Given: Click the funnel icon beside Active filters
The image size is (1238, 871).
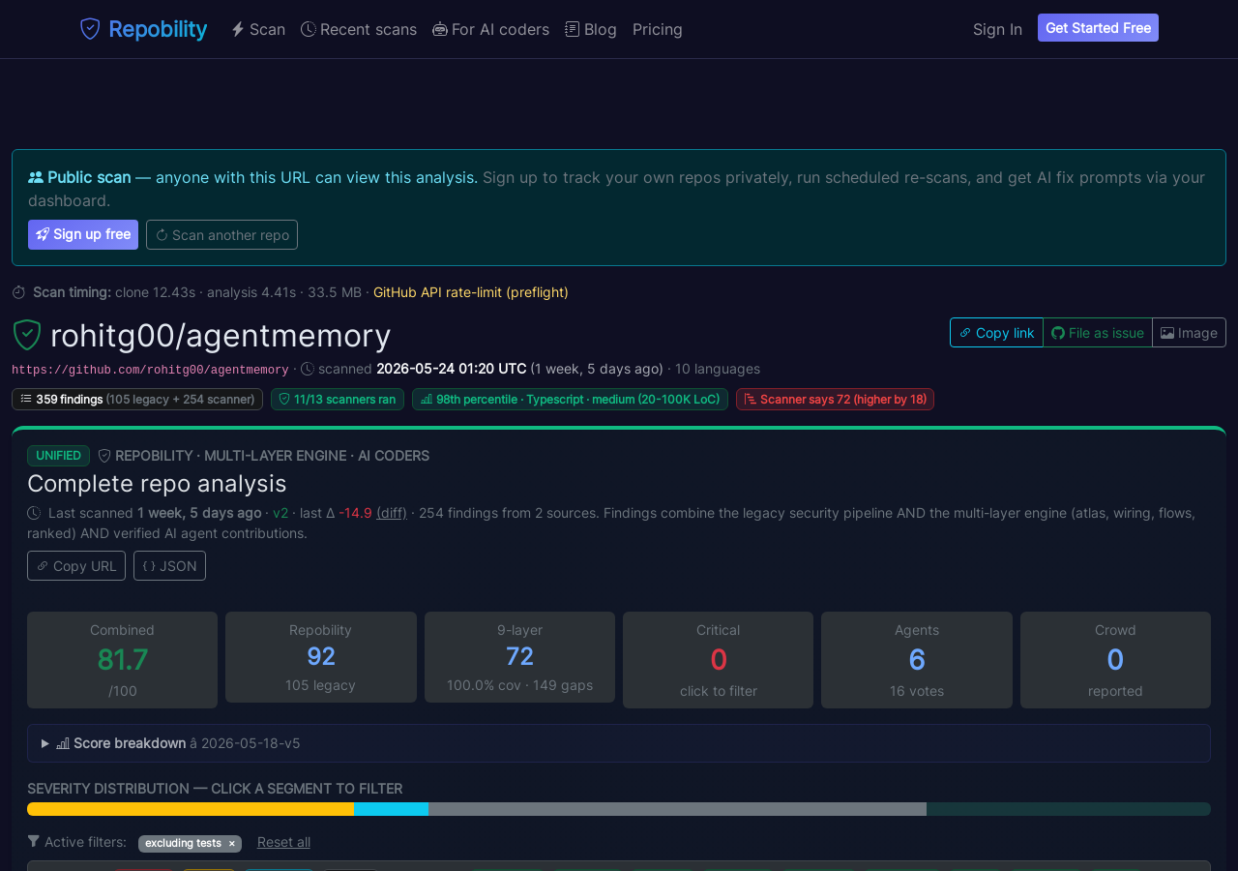Looking at the screenshot, I should (34, 842).
